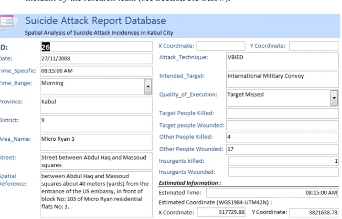Viewport: 342px width, 219px height.
Task: Click the Spatial Reference text box
Action: [x=96, y=194]
